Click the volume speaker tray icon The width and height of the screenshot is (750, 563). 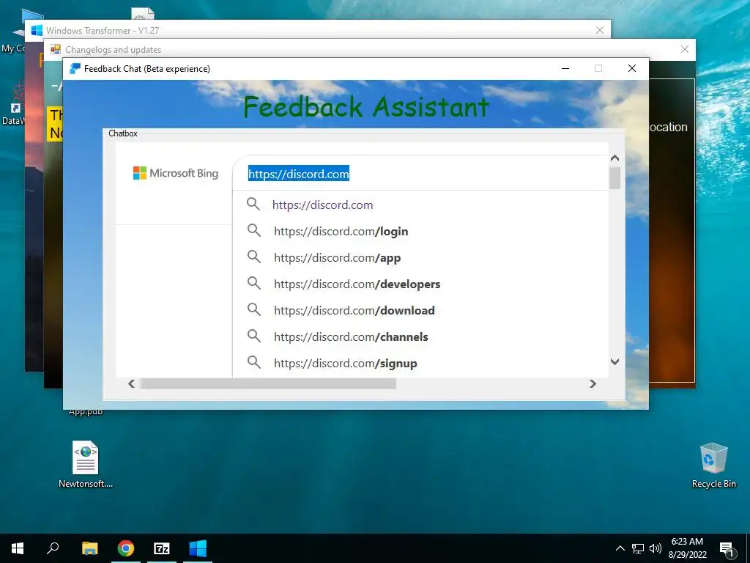pos(656,548)
